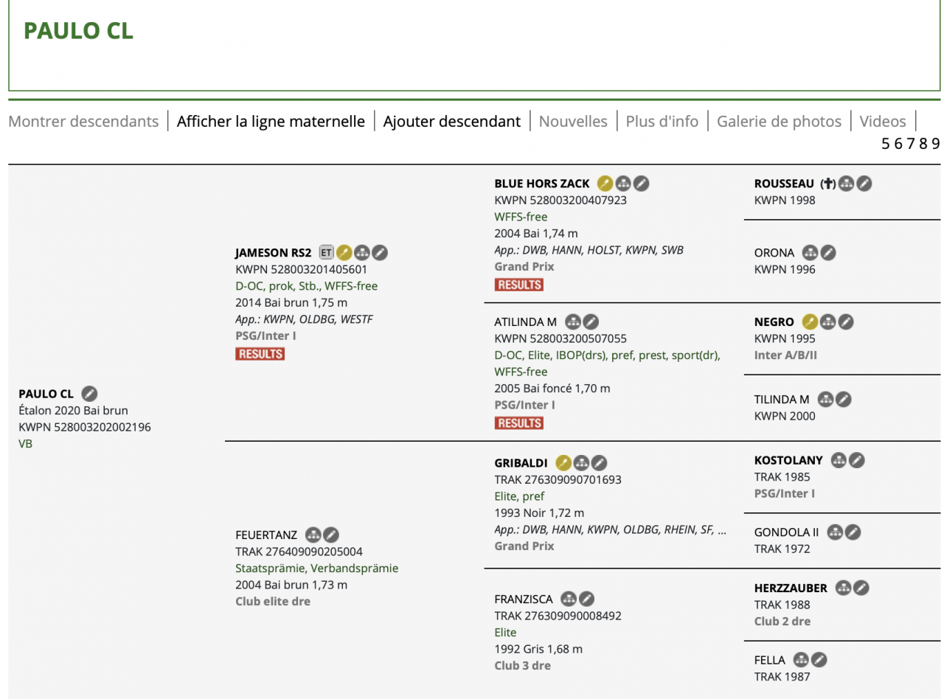
Task: Click the pedigree tree icon for ATILINDA M
Action: [572, 321]
